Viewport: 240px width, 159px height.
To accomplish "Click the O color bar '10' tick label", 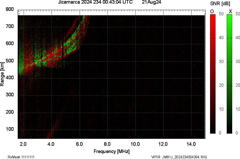I will pos(221,109).
